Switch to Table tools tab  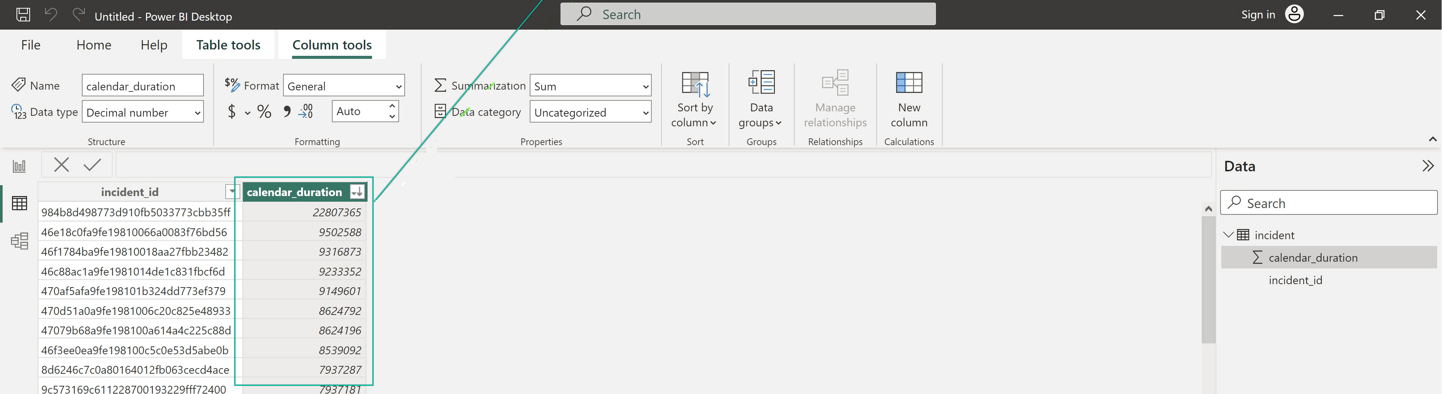[228, 45]
